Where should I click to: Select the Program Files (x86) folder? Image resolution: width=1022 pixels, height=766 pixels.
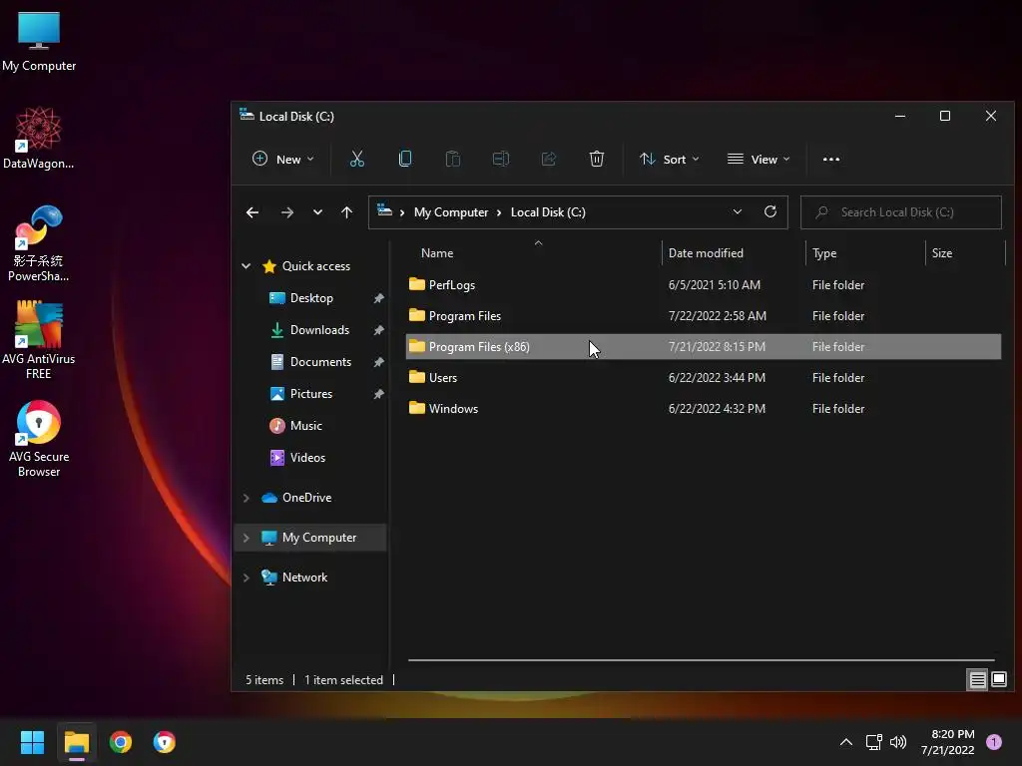click(704, 346)
